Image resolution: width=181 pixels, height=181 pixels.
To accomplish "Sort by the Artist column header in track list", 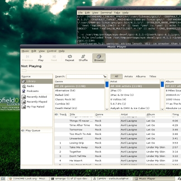I will (133, 114).
